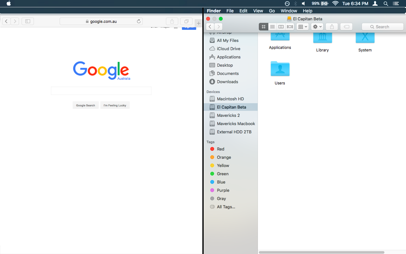Screen dimensions: 406x254
Task: Switch Finder to column view
Action: 281,27
